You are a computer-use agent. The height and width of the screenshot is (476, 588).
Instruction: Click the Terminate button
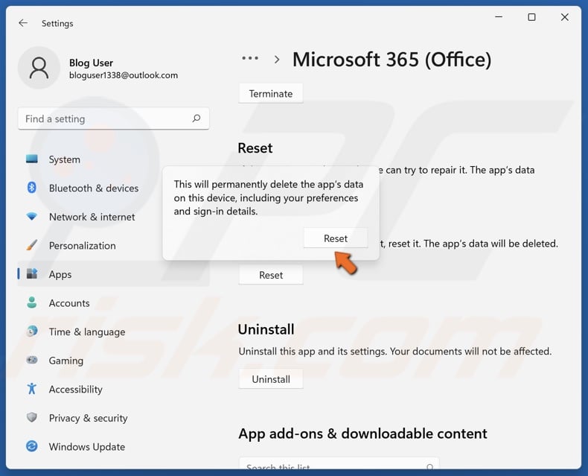click(x=271, y=94)
